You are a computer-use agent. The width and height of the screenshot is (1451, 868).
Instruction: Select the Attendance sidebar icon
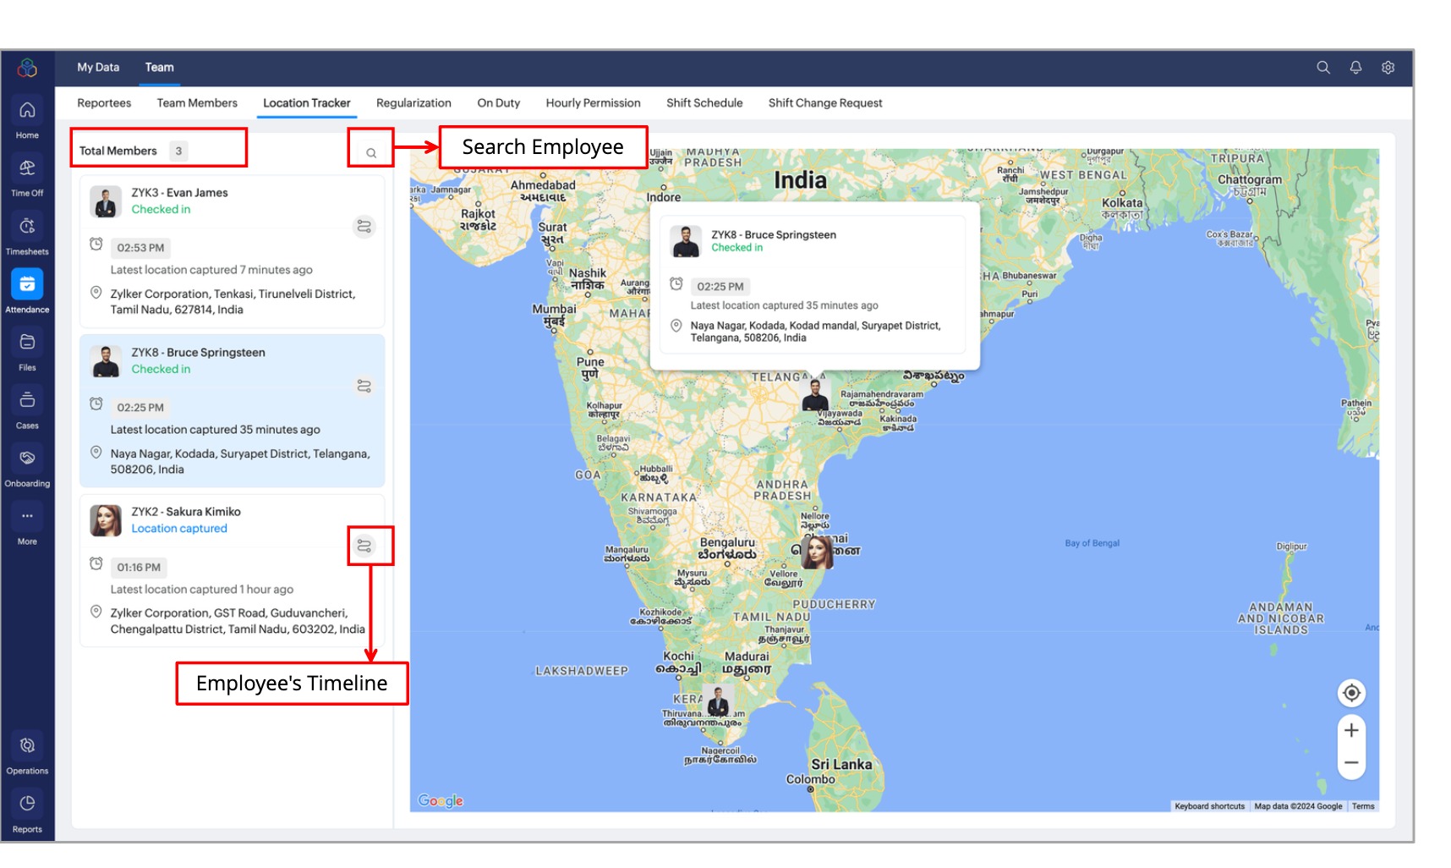click(x=27, y=284)
